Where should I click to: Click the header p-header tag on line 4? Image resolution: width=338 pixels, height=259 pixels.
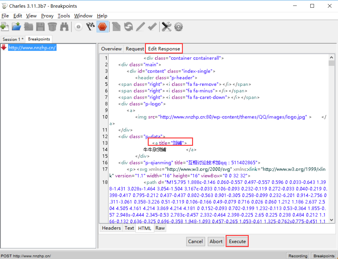(x=166, y=78)
